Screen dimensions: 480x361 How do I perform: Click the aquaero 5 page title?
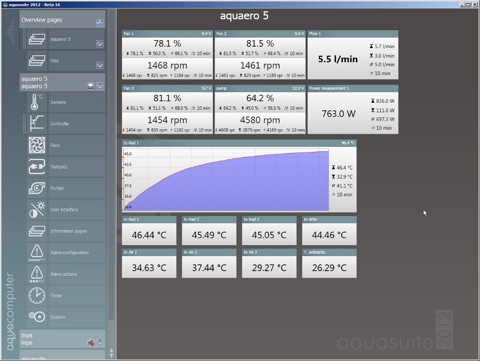(x=244, y=16)
